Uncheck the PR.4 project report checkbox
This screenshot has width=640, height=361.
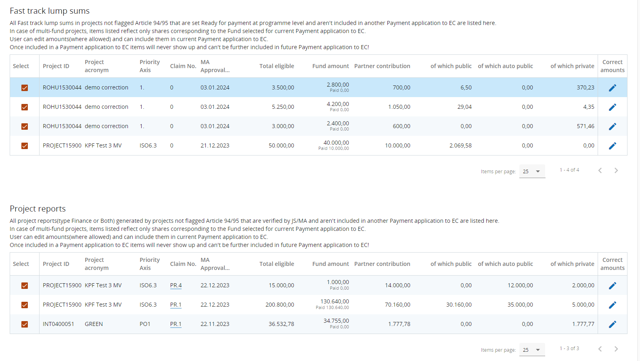(x=25, y=286)
